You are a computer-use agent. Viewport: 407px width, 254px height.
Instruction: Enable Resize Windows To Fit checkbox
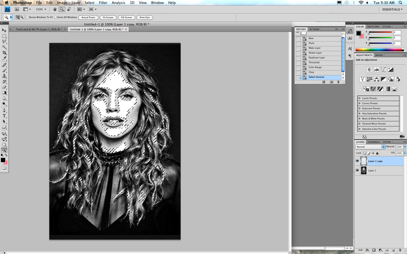click(x=27, y=17)
